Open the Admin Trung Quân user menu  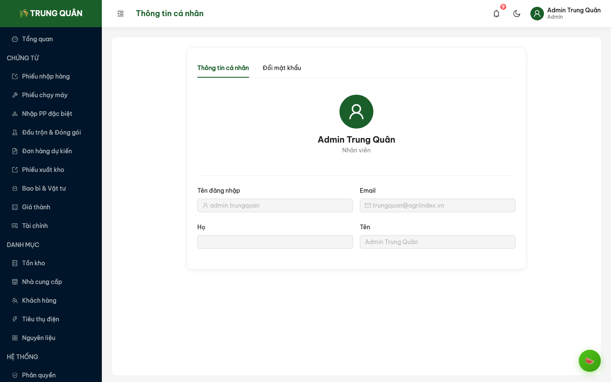tap(565, 14)
